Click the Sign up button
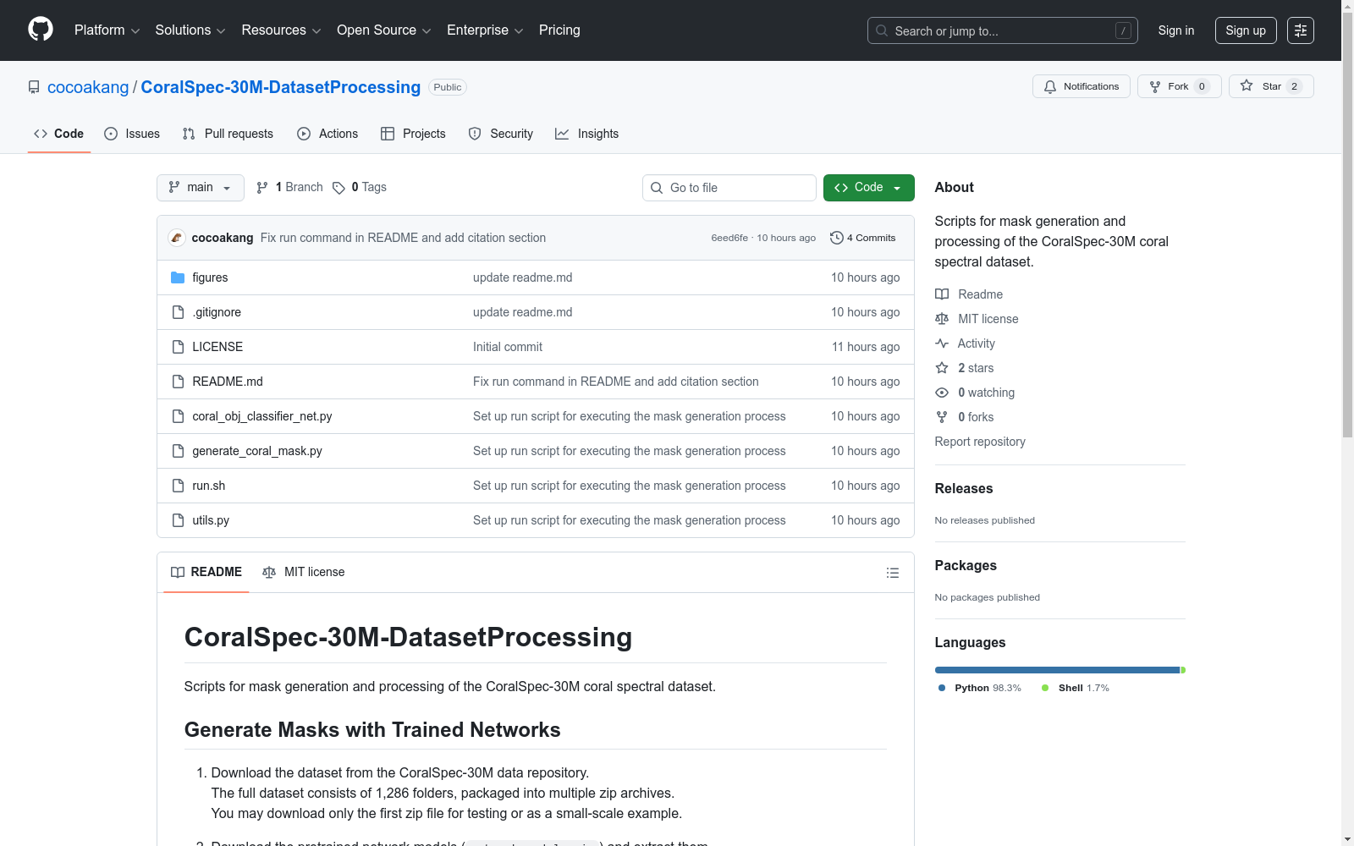Viewport: 1354px width, 846px height. (1246, 30)
